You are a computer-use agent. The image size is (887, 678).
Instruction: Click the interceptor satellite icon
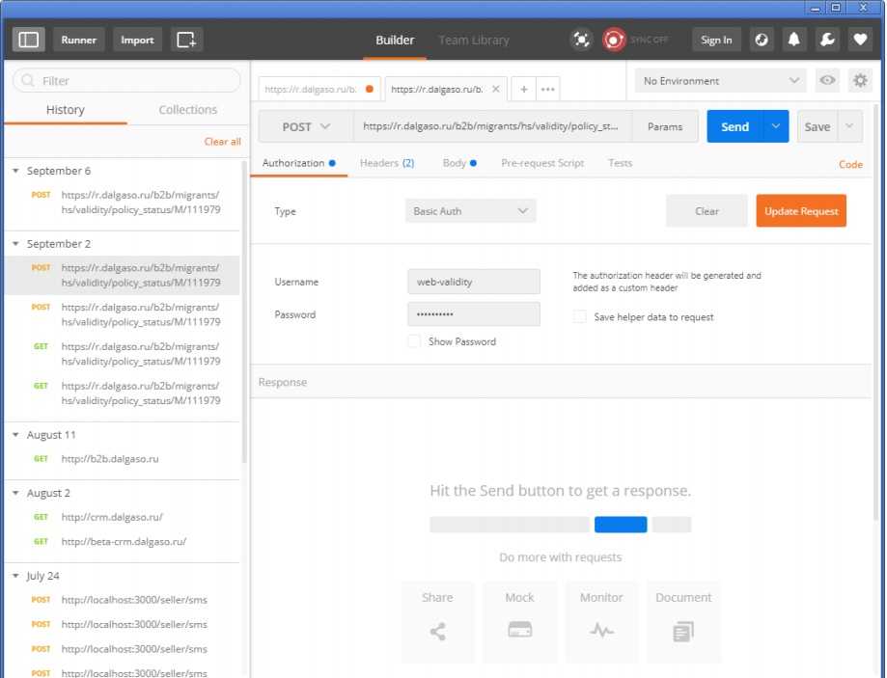(x=581, y=40)
